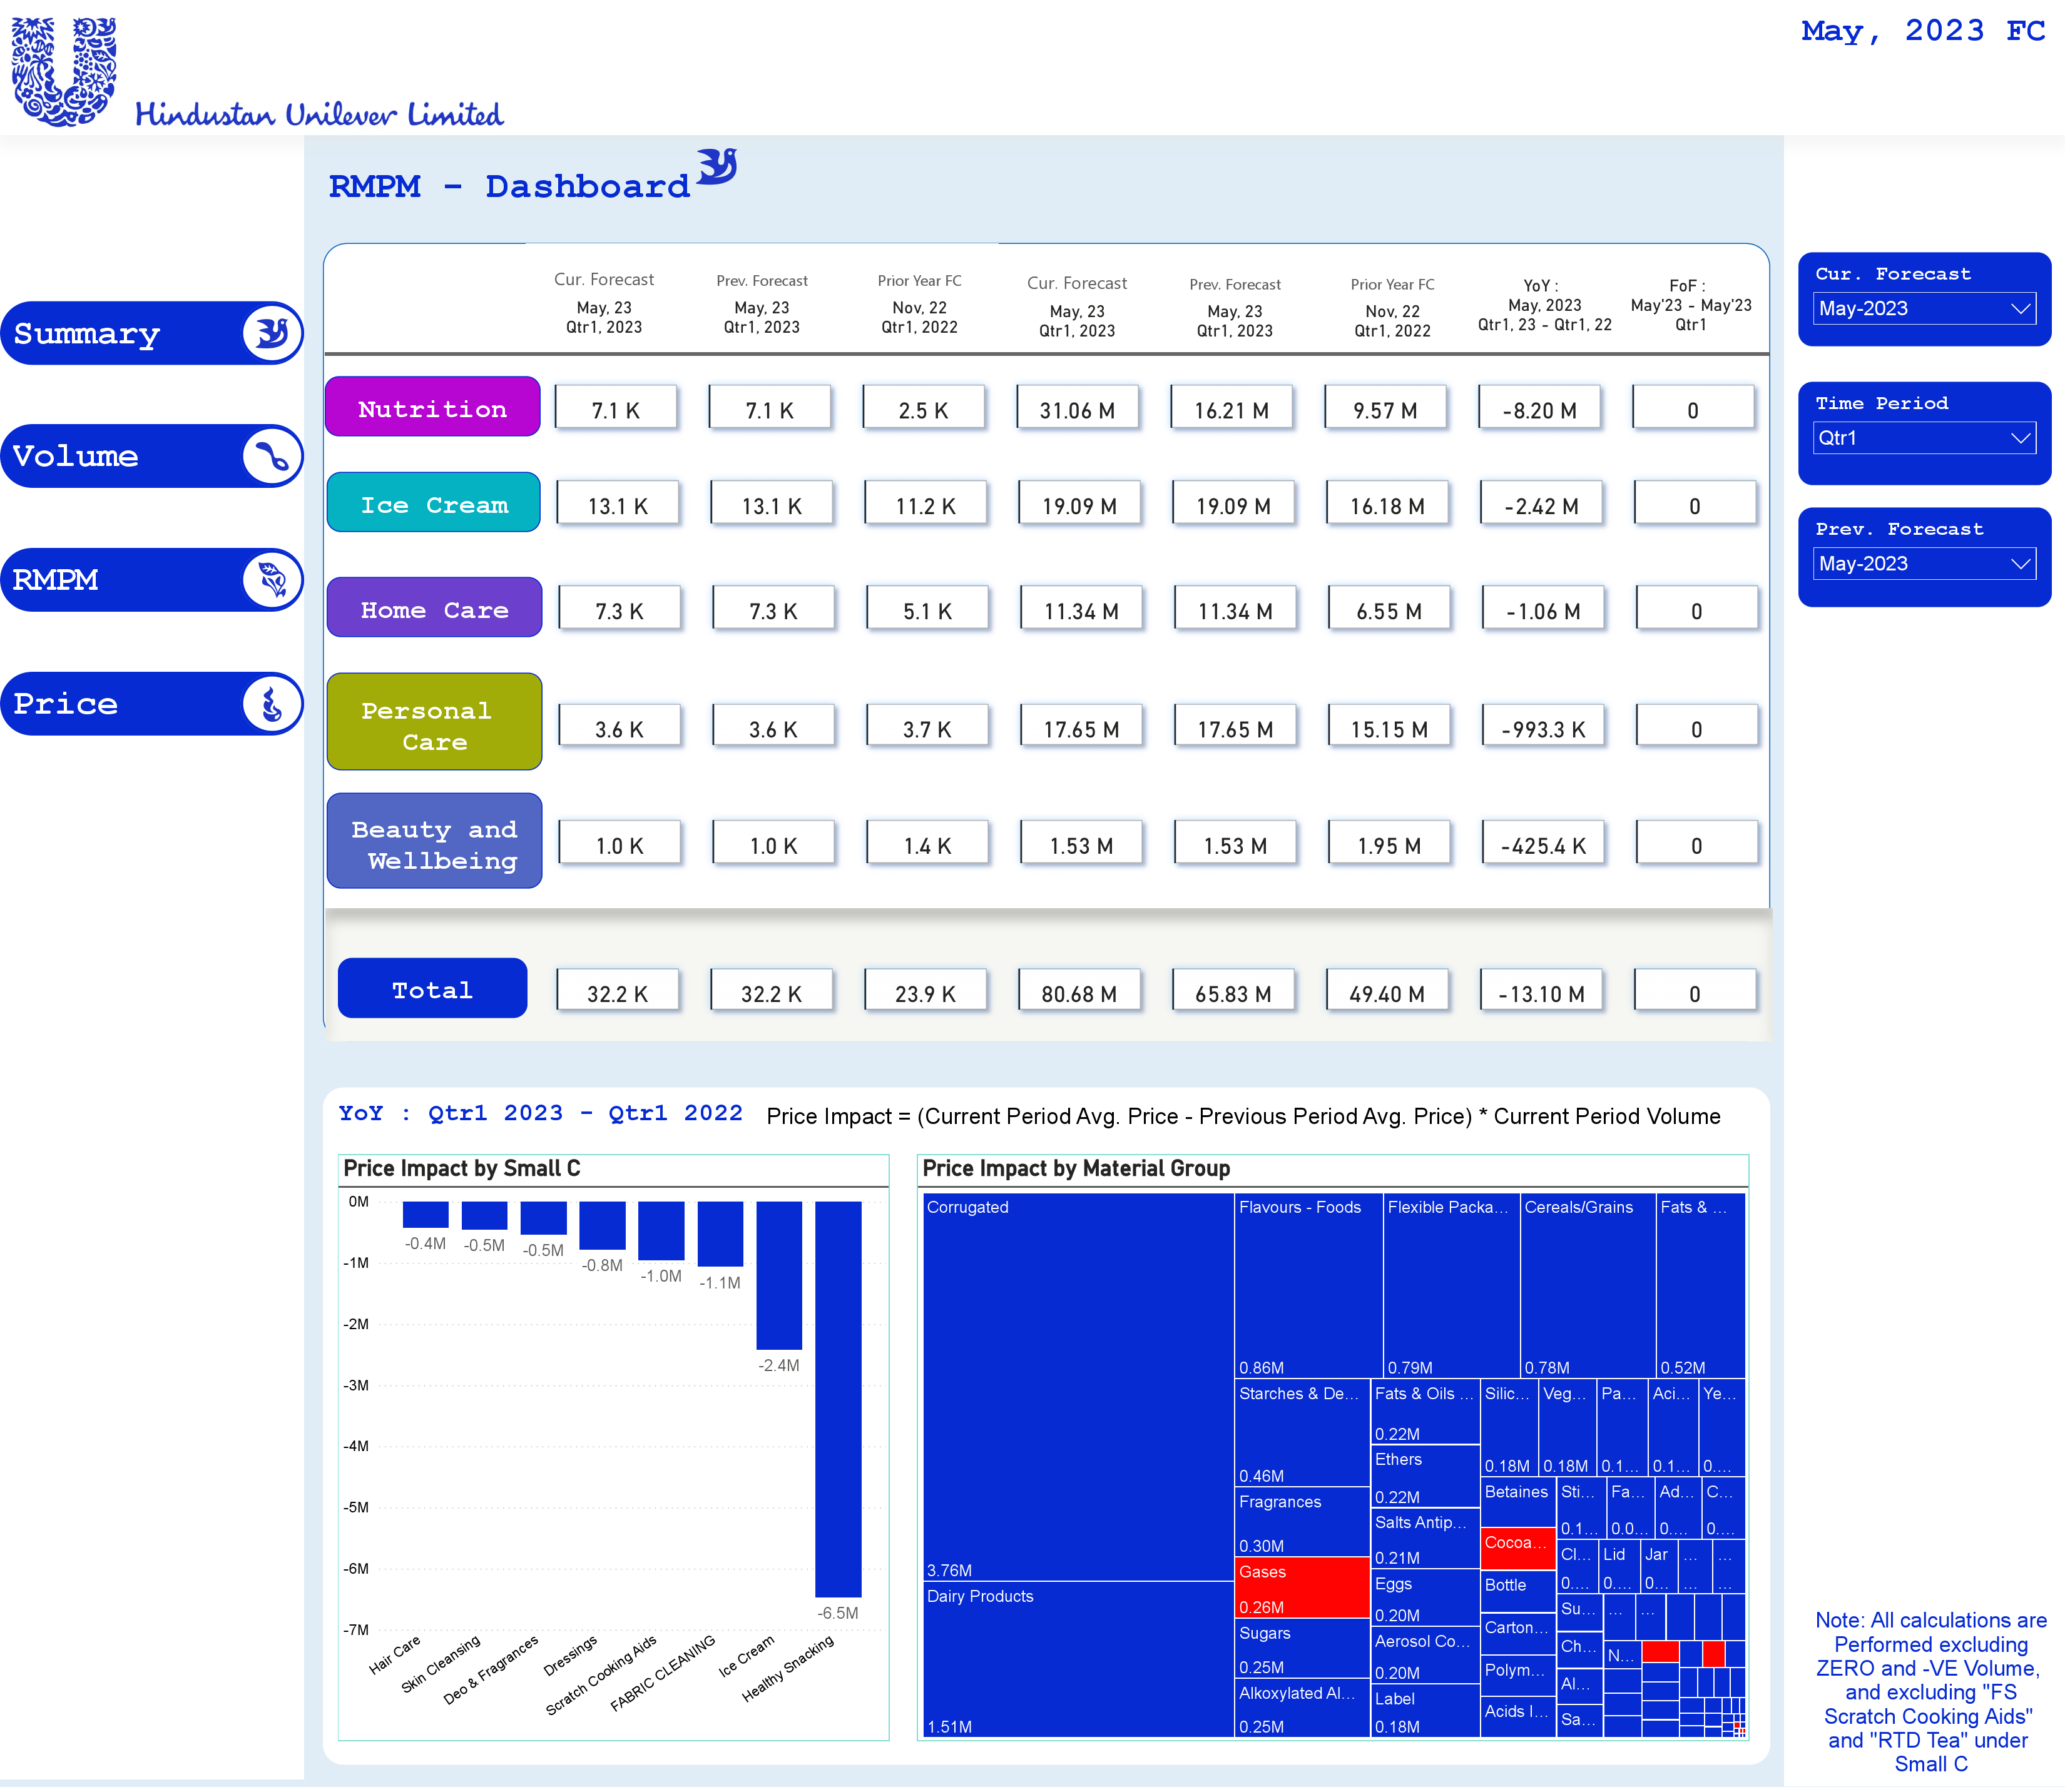Screen dimensions: 2065x1792
Task: Click the Home Care button
Action: (434, 608)
